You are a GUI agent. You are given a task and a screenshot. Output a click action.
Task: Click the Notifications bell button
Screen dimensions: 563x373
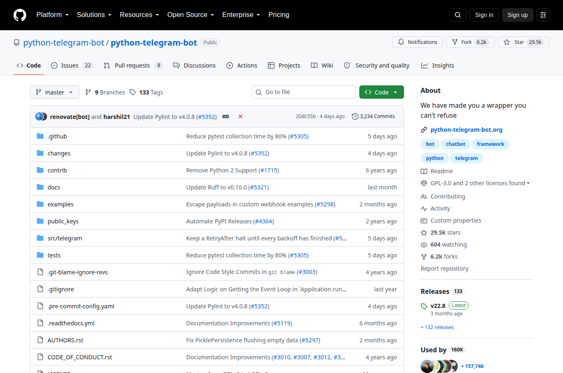[418, 42]
